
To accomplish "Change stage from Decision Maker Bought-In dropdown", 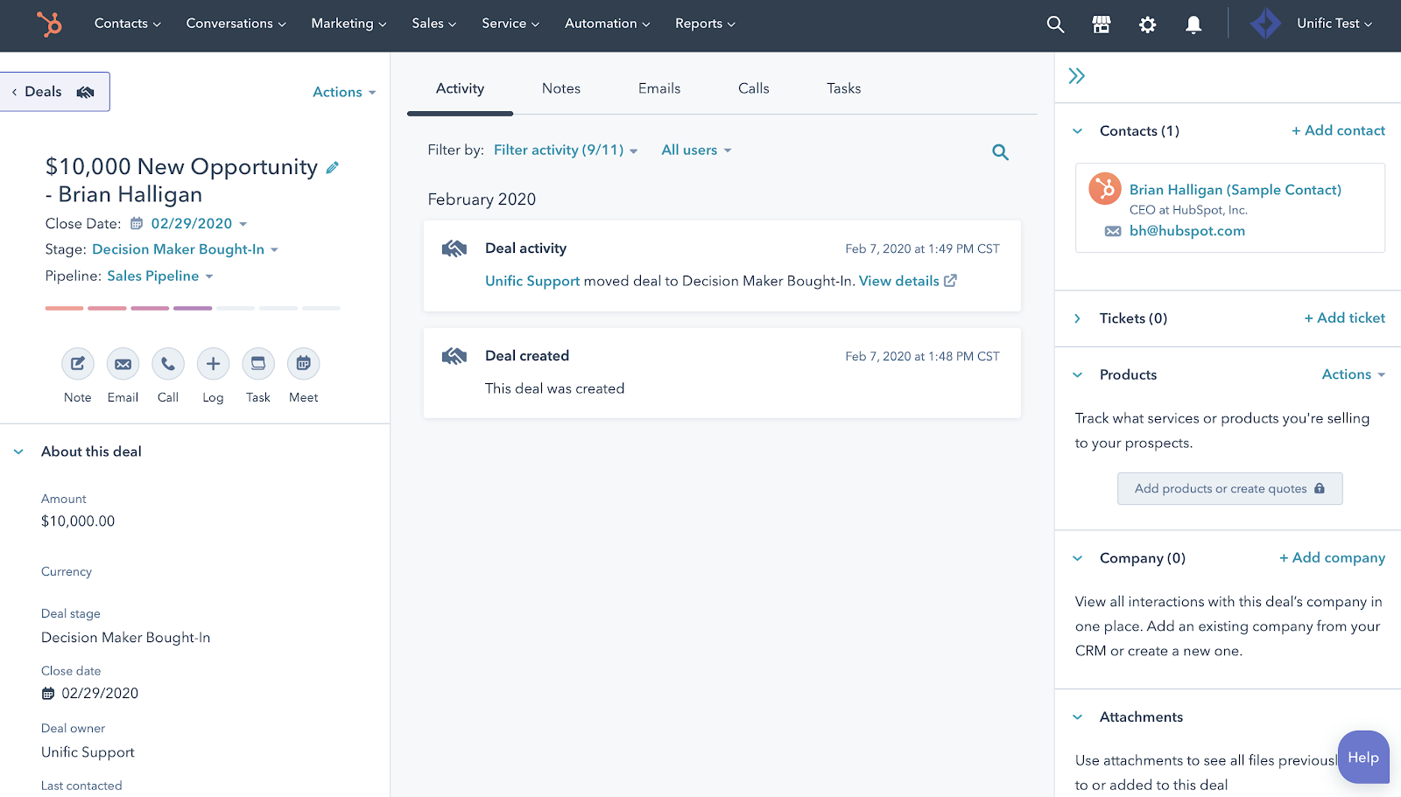I will click(185, 249).
